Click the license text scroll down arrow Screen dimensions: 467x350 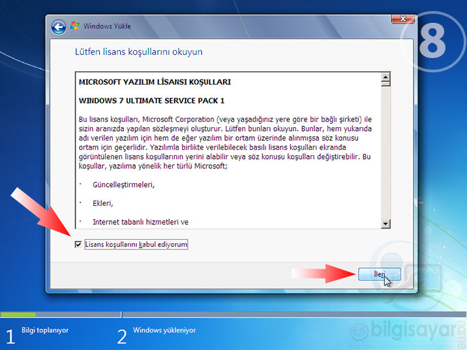pos(385,224)
